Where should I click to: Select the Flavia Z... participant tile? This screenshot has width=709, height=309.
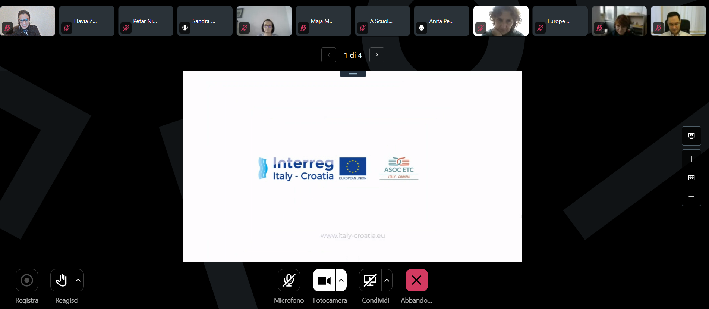coord(87,21)
